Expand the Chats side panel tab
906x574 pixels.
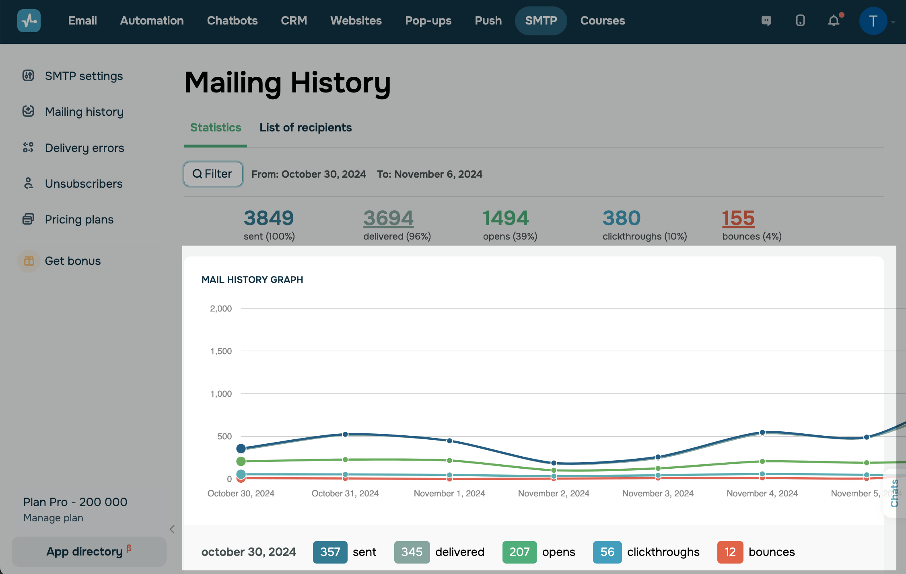(x=894, y=493)
